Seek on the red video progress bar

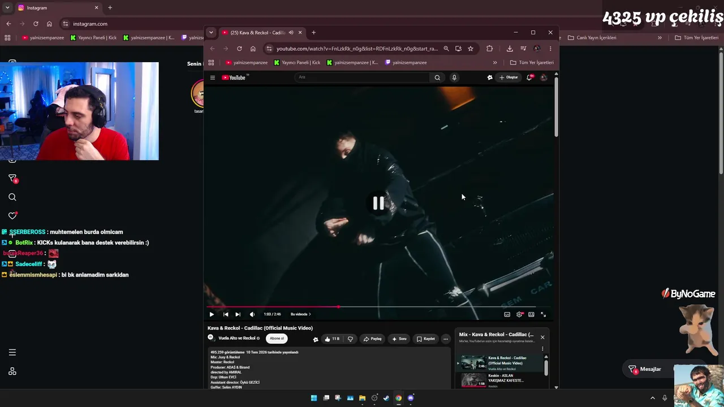point(380,307)
